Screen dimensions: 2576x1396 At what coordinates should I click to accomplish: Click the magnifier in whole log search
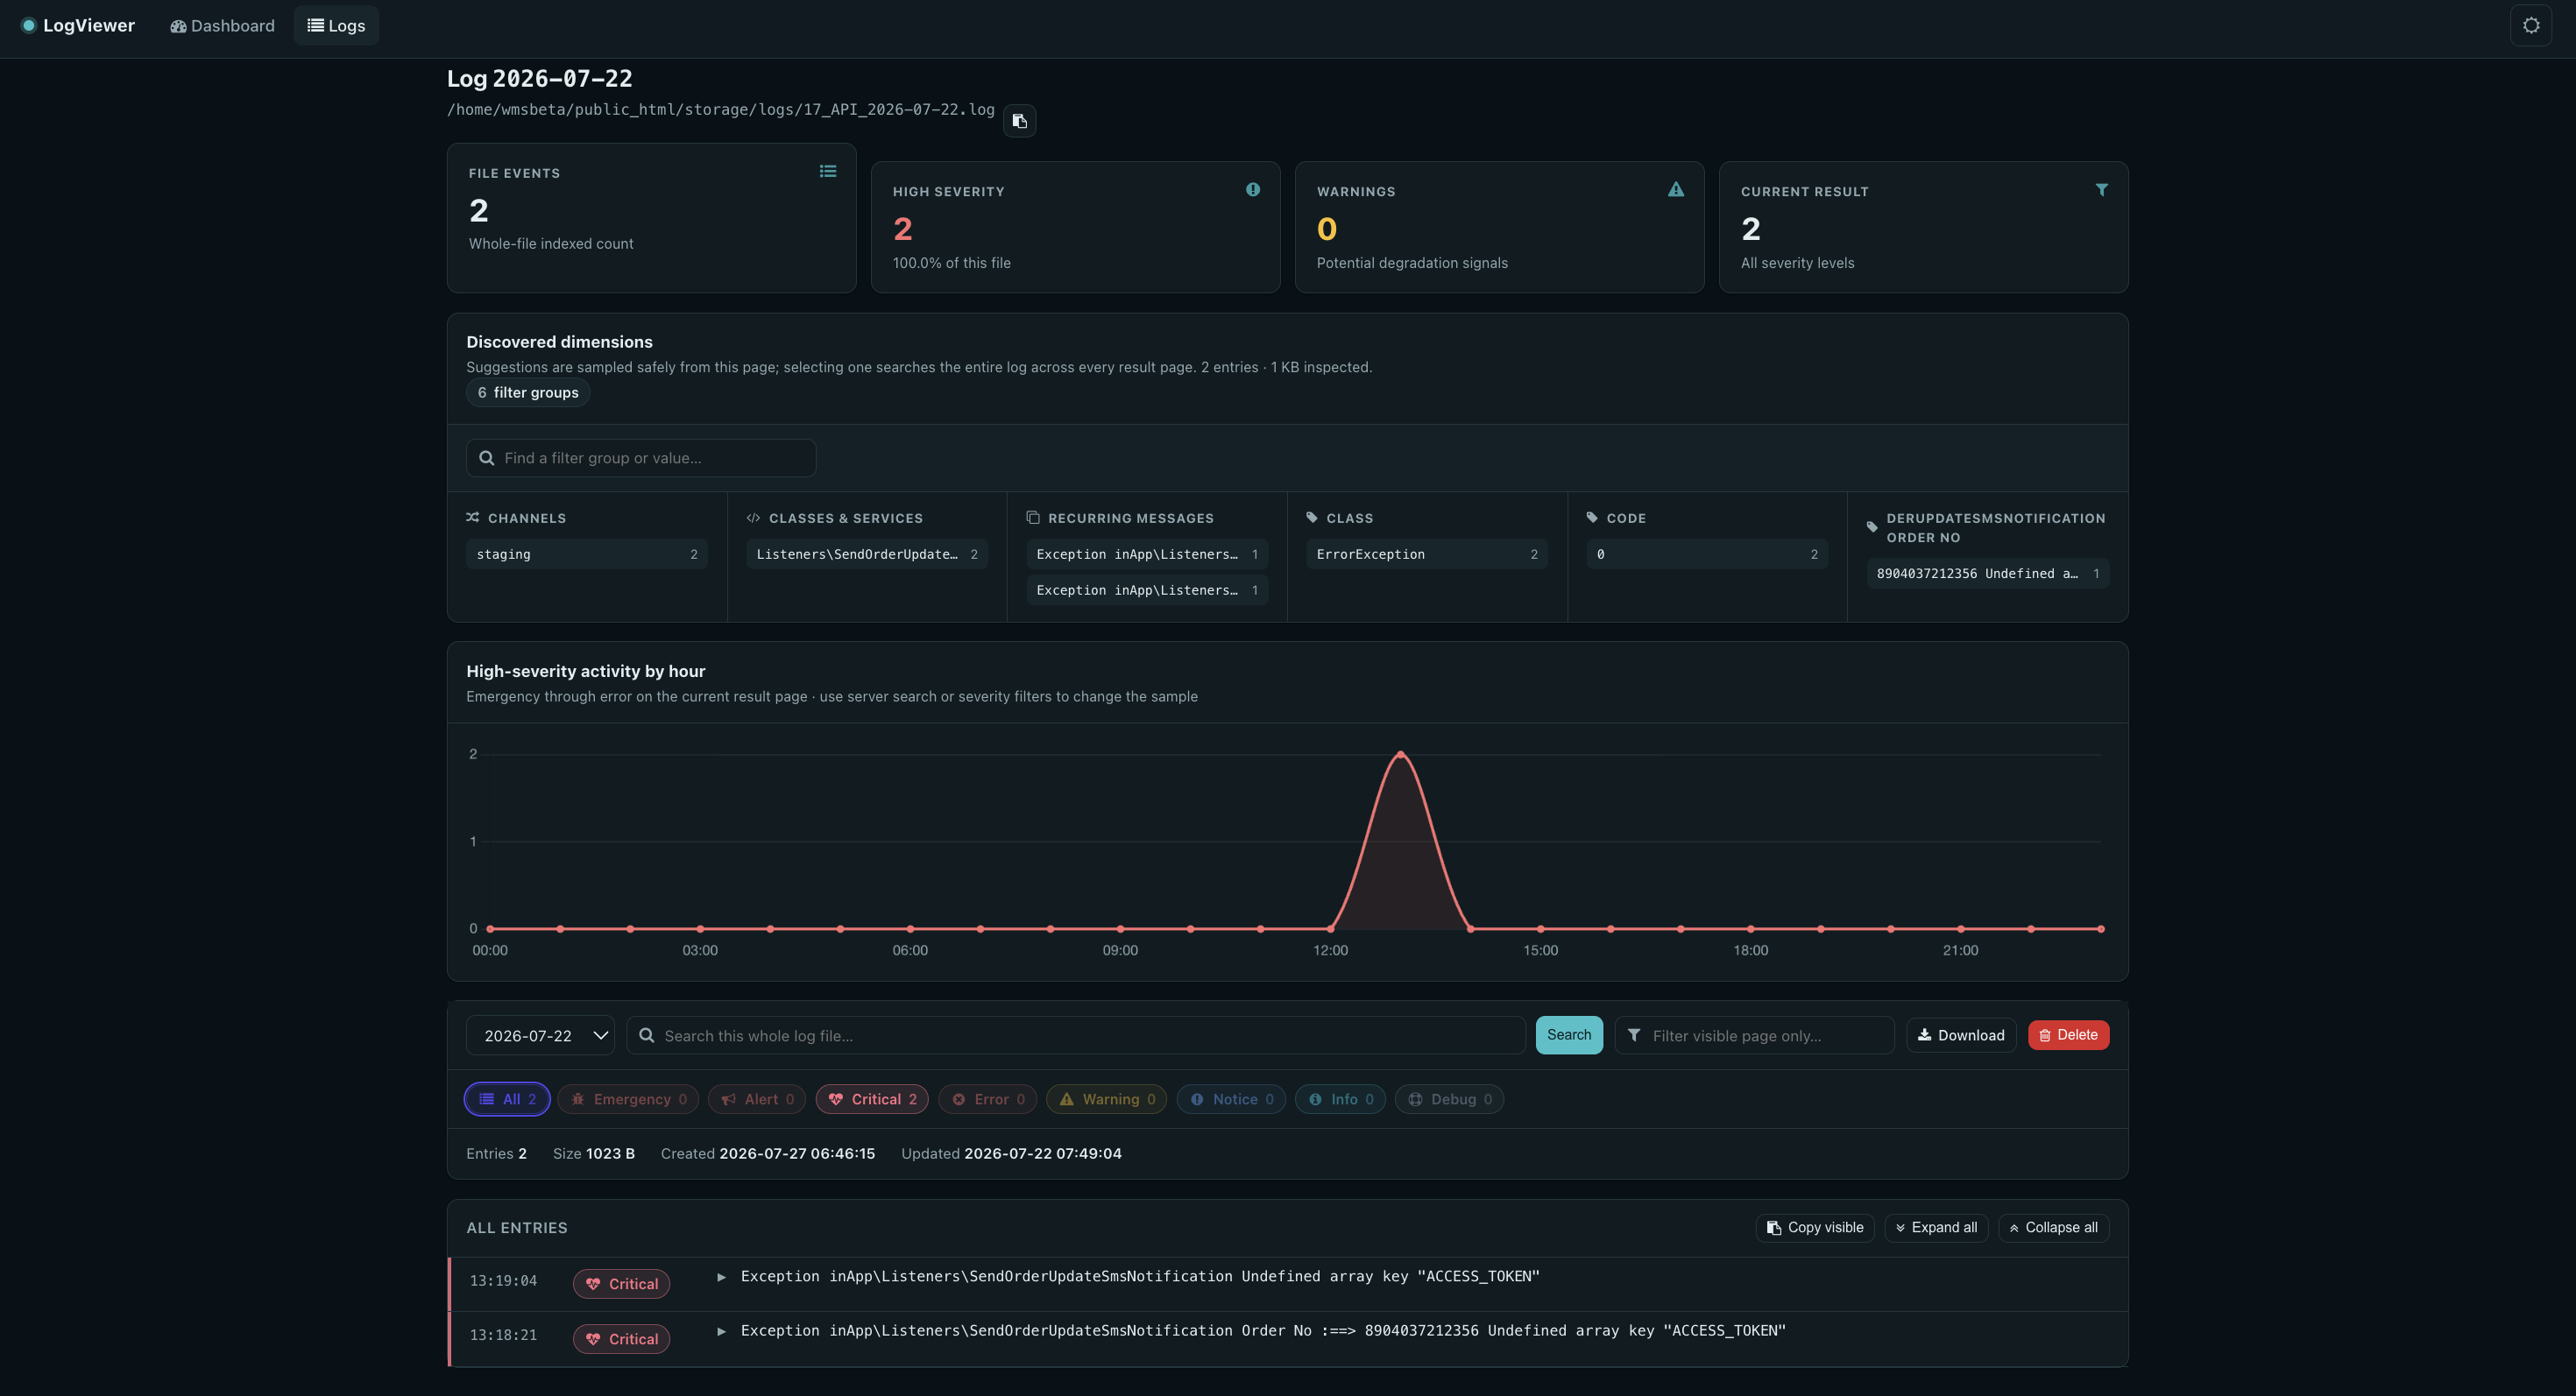point(647,1035)
